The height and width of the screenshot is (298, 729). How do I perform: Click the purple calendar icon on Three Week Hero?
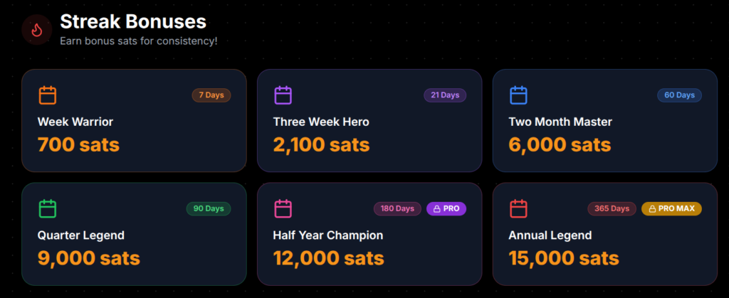[283, 95]
